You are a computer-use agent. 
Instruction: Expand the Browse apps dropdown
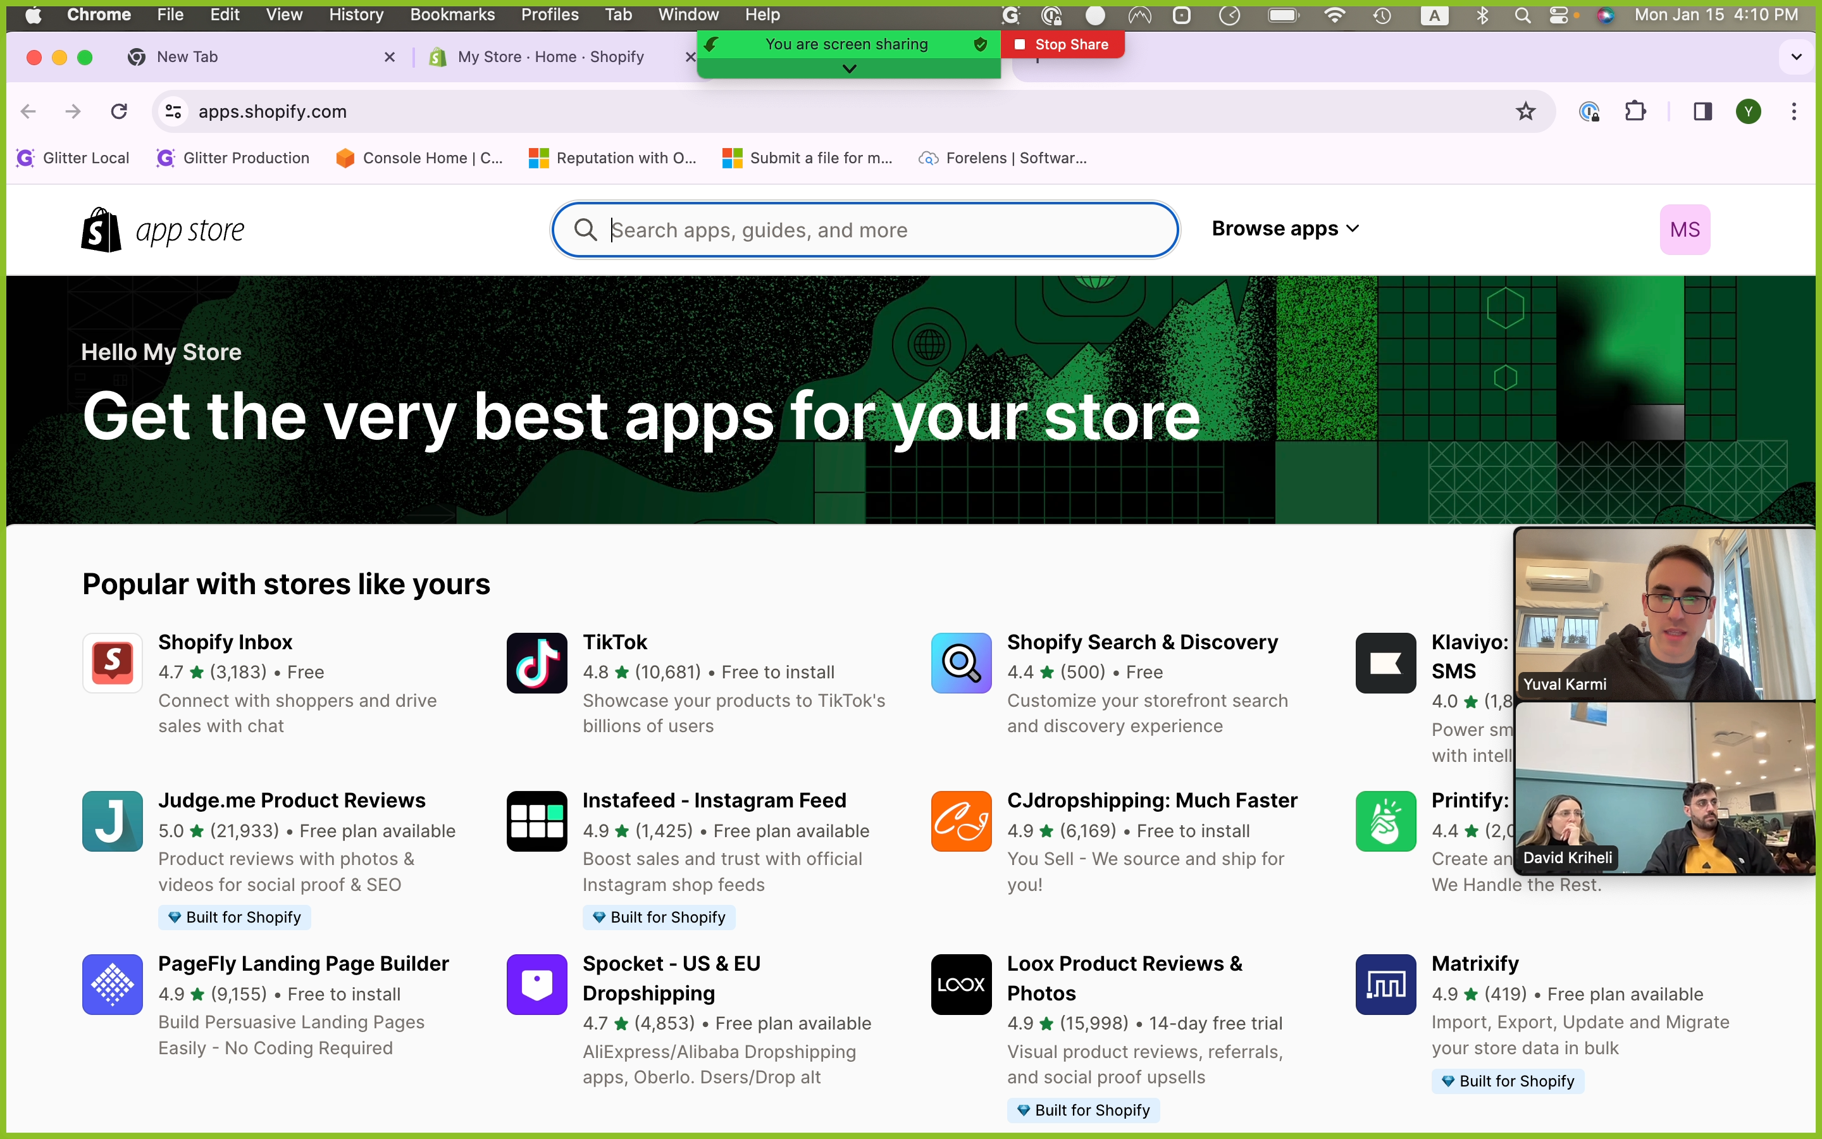1284,228
